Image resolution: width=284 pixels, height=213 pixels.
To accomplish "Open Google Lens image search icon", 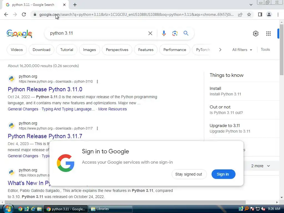I will click(x=175, y=33).
